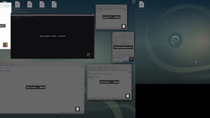Click the Firefox icon on the left window thumbnail
Screen dimensions: 210x118
(5, 45)
